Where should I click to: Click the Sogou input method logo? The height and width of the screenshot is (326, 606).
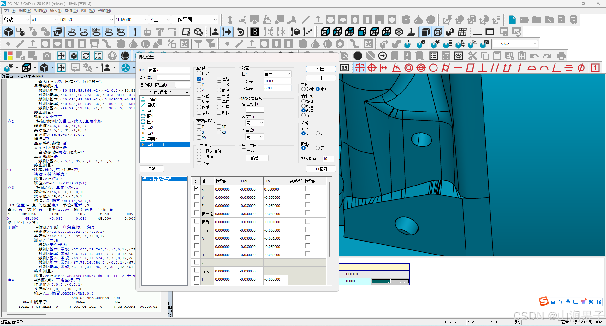[544, 301]
